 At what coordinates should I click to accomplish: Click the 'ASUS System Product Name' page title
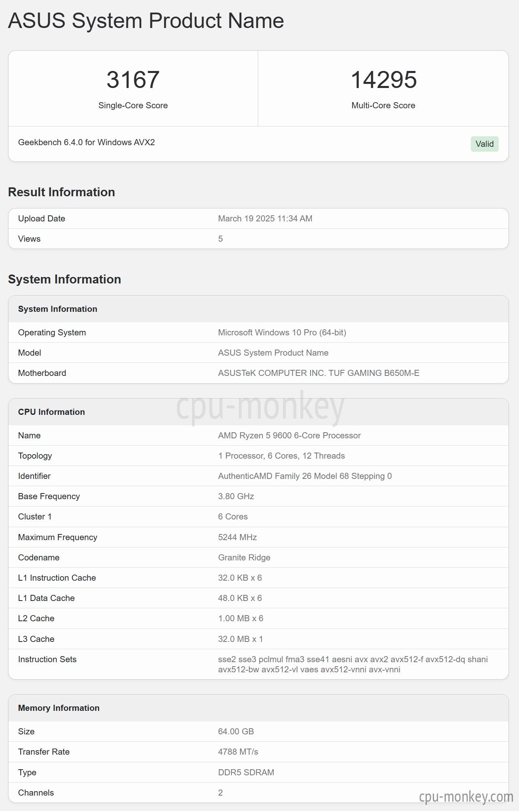pyautogui.click(x=146, y=21)
